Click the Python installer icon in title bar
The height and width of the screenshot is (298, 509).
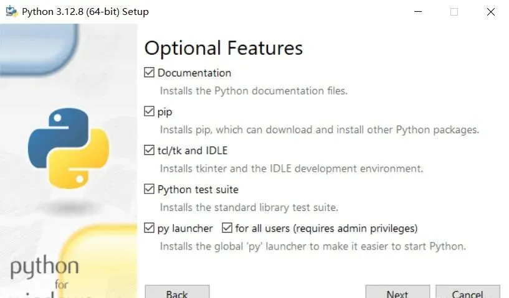[x=11, y=11]
